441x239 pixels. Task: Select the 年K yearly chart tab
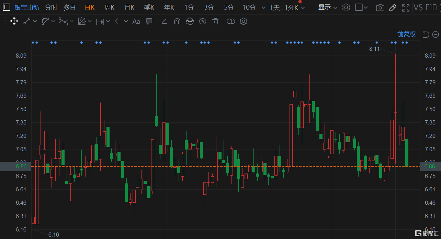(169, 8)
